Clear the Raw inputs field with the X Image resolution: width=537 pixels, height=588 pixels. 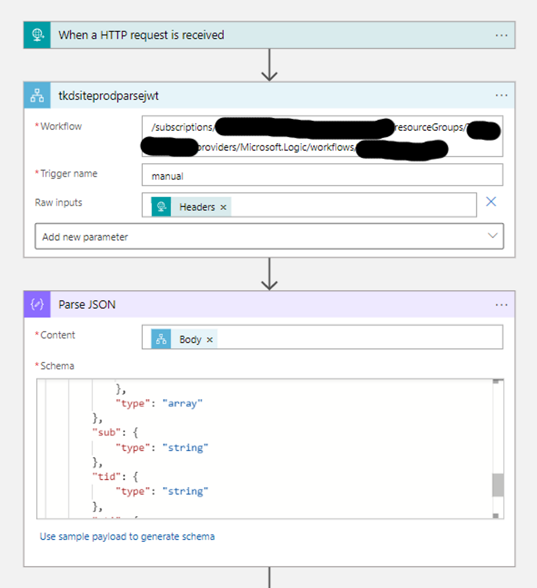[491, 202]
